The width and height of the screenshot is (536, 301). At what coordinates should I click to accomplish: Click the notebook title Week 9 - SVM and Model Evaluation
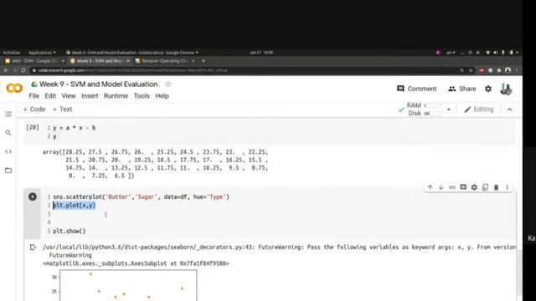99,84
